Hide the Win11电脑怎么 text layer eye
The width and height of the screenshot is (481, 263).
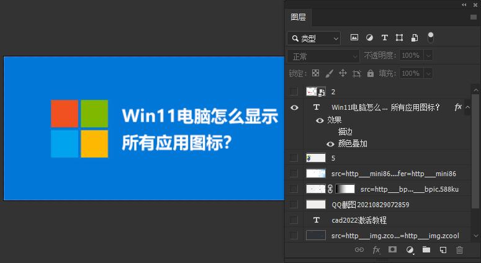pos(294,107)
